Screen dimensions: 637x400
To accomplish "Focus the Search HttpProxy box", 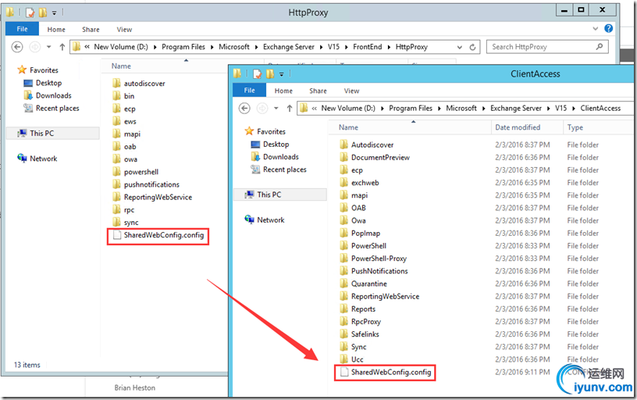I will (x=547, y=47).
